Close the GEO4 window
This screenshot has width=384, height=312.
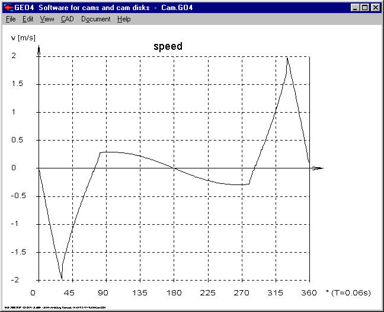point(375,8)
